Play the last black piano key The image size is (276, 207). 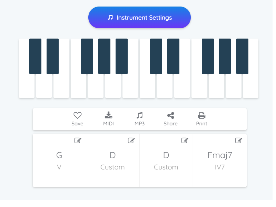243,56
